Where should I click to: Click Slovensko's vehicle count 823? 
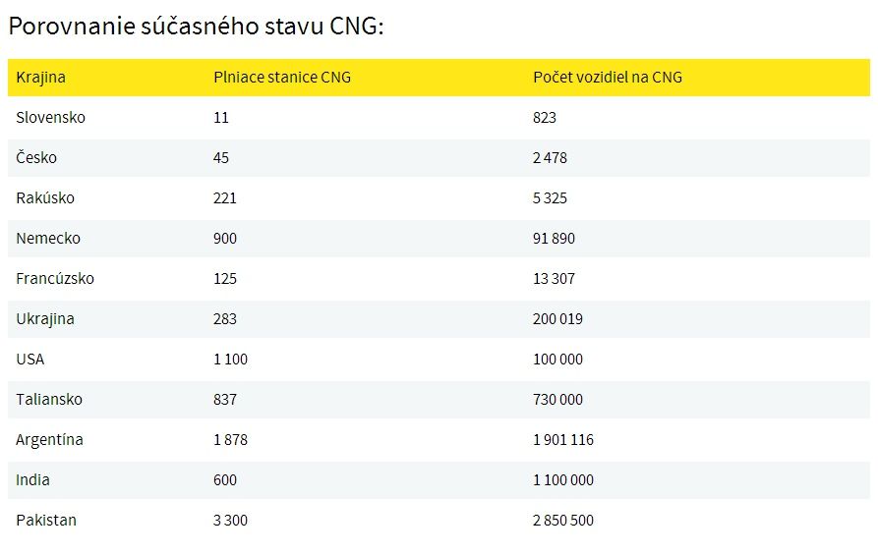point(545,118)
